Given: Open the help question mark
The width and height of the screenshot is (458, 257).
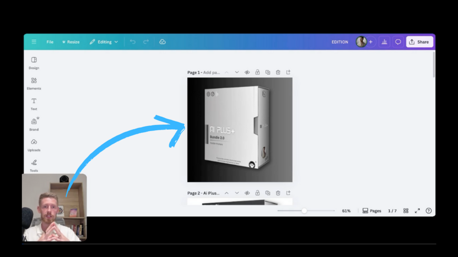Looking at the screenshot, I should [x=428, y=211].
